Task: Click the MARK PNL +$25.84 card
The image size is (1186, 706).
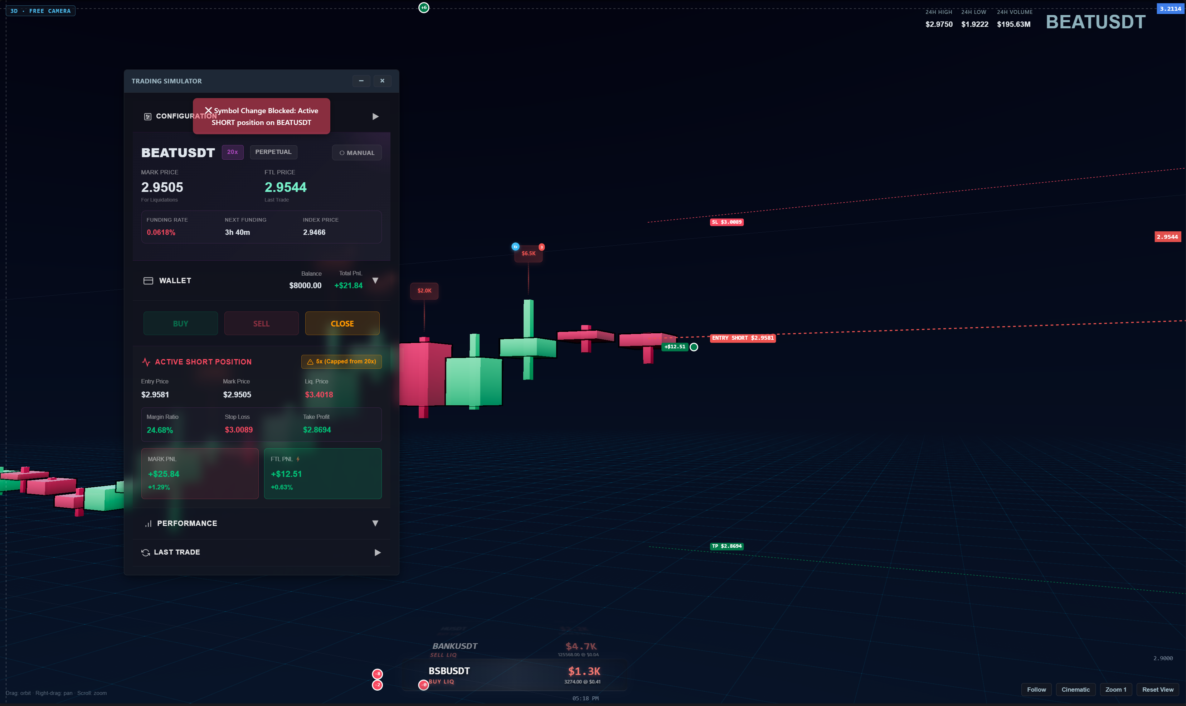Action: (x=200, y=473)
